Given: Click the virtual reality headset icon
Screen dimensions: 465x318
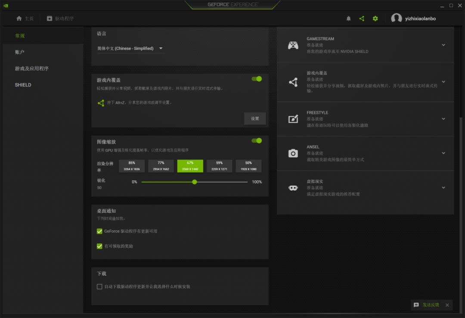Looking at the screenshot, I should coord(293,188).
